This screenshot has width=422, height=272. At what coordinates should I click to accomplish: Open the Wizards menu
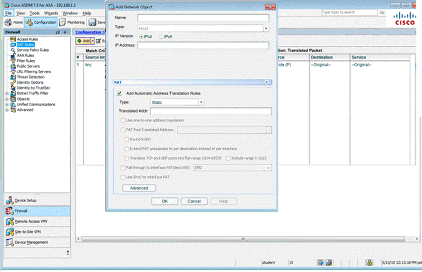point(51,13)
